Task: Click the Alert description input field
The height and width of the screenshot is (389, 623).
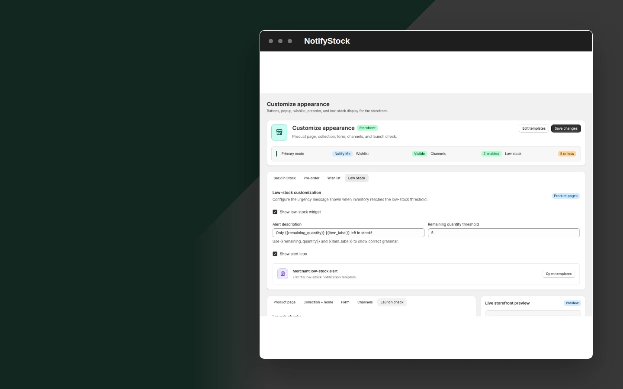Action: tap(348, 233)
